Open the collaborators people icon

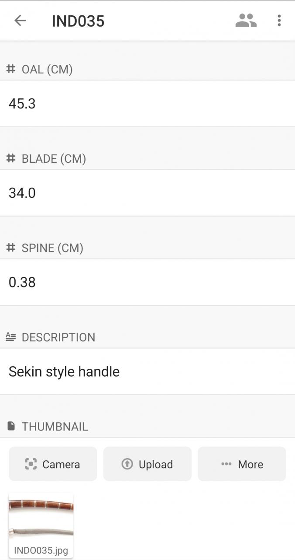point(246,21)
